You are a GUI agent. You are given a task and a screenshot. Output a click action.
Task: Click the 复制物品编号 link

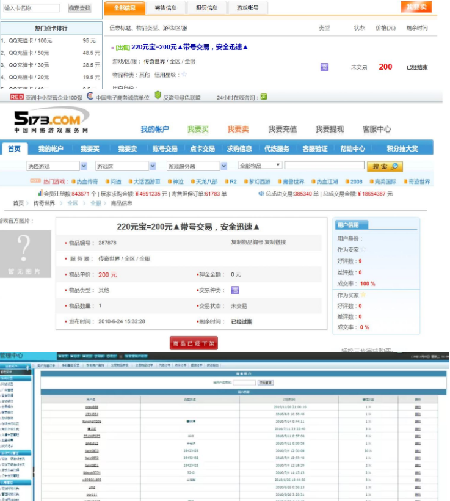247,242
